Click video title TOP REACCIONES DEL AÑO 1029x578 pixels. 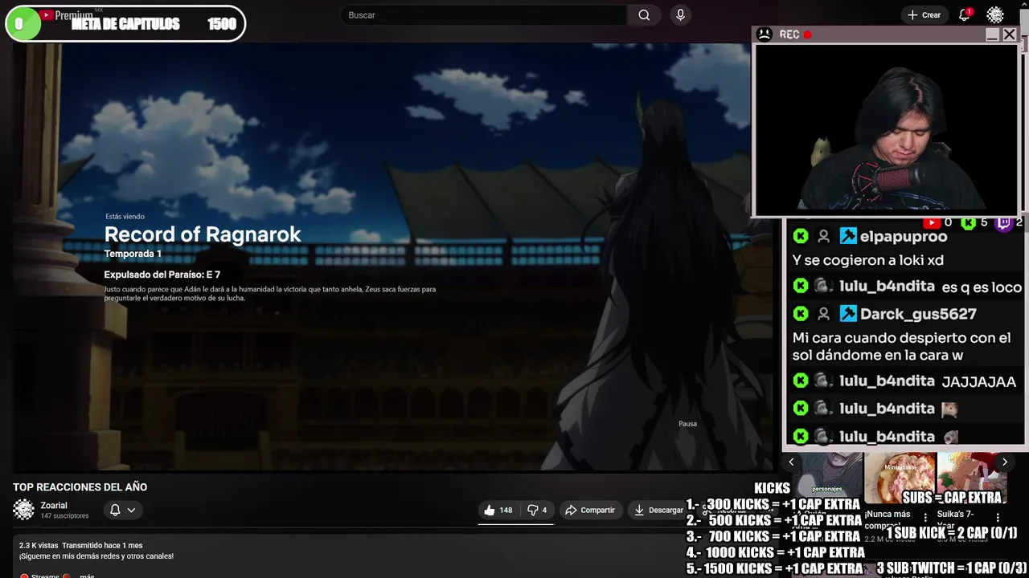(80, 487)
